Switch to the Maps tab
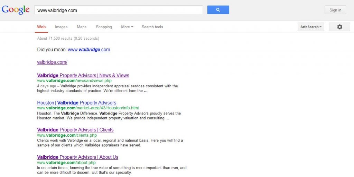This screenshot has height=177, width=354. 82,27
